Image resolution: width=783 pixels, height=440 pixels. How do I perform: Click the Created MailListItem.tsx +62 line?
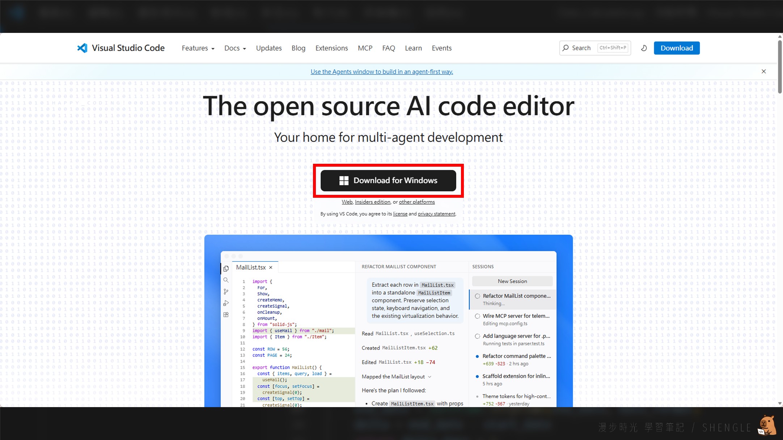click(399, 348)
